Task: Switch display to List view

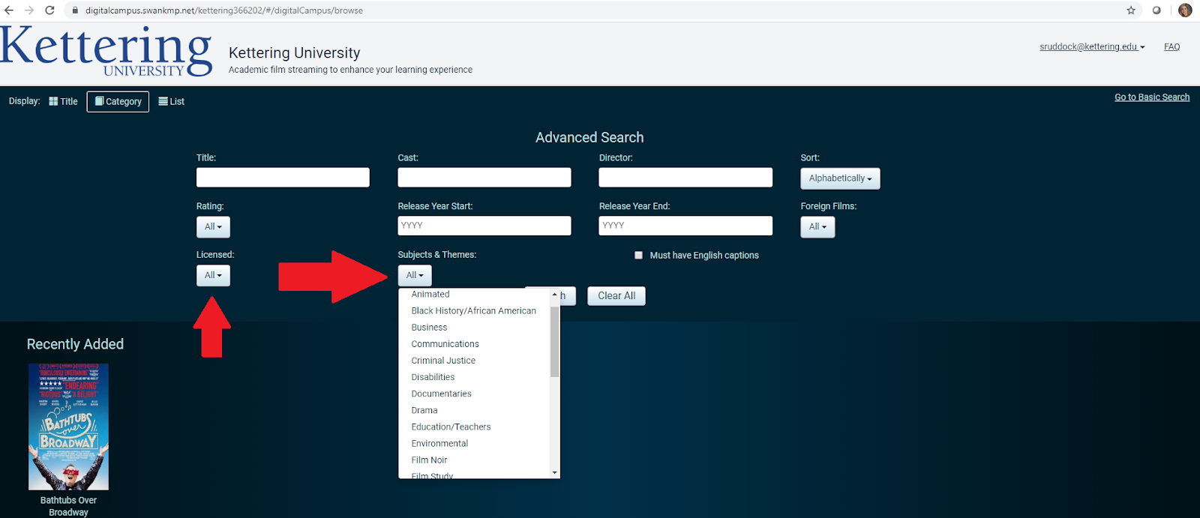Action: (172, 101)
